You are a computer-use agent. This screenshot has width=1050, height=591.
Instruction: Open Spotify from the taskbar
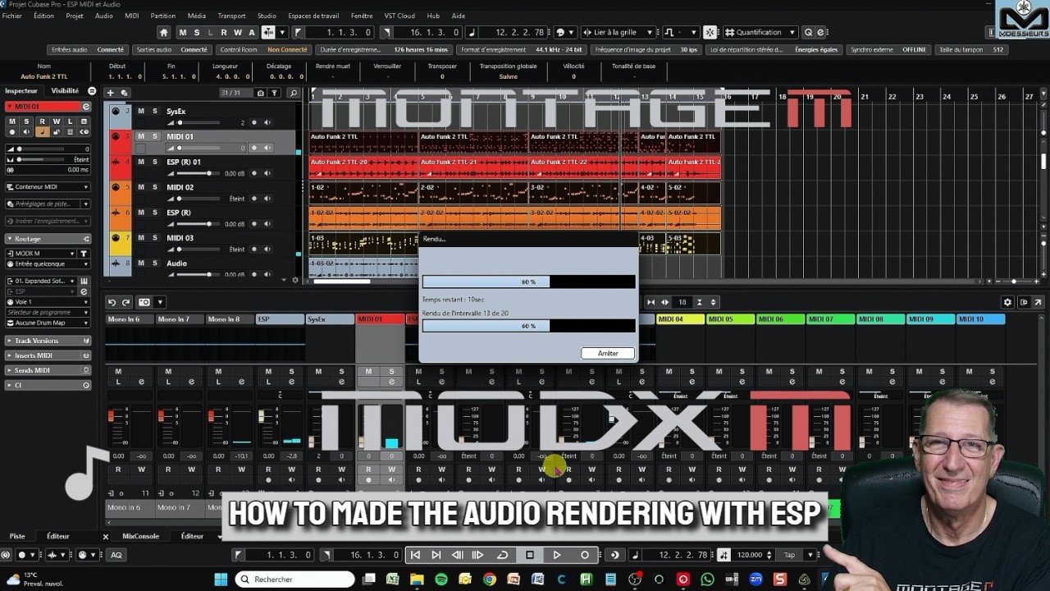441,580
